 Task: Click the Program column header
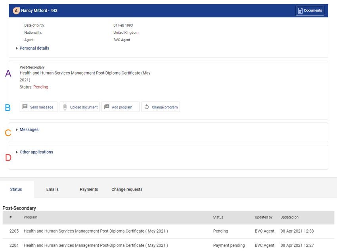tap(30, 217)
